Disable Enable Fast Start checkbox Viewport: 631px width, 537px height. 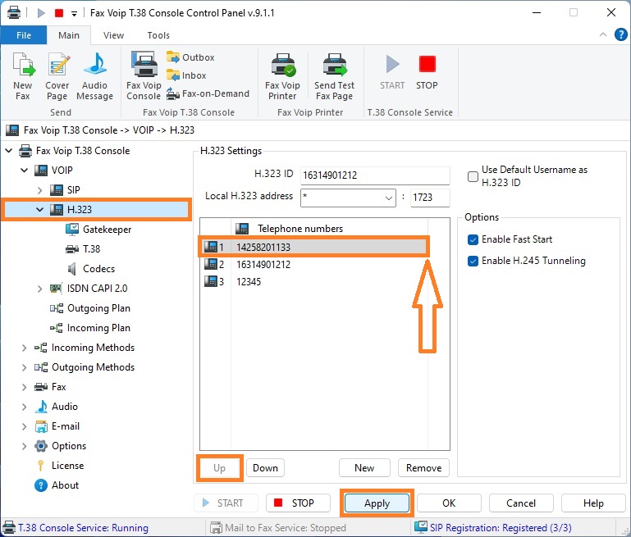pos(473,239)
